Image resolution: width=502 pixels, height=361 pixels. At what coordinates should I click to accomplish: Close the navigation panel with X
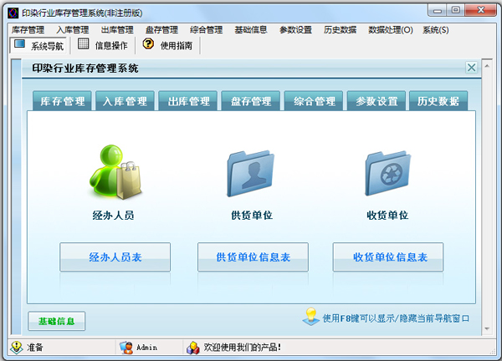click(471, 68)
